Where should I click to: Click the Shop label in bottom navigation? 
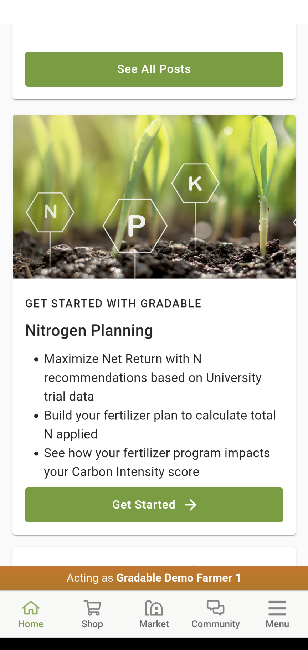click(x=92, y=624)
